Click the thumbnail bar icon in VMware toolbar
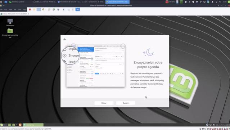The width and height of the screenshot is (230, 130). pos(68,9)
